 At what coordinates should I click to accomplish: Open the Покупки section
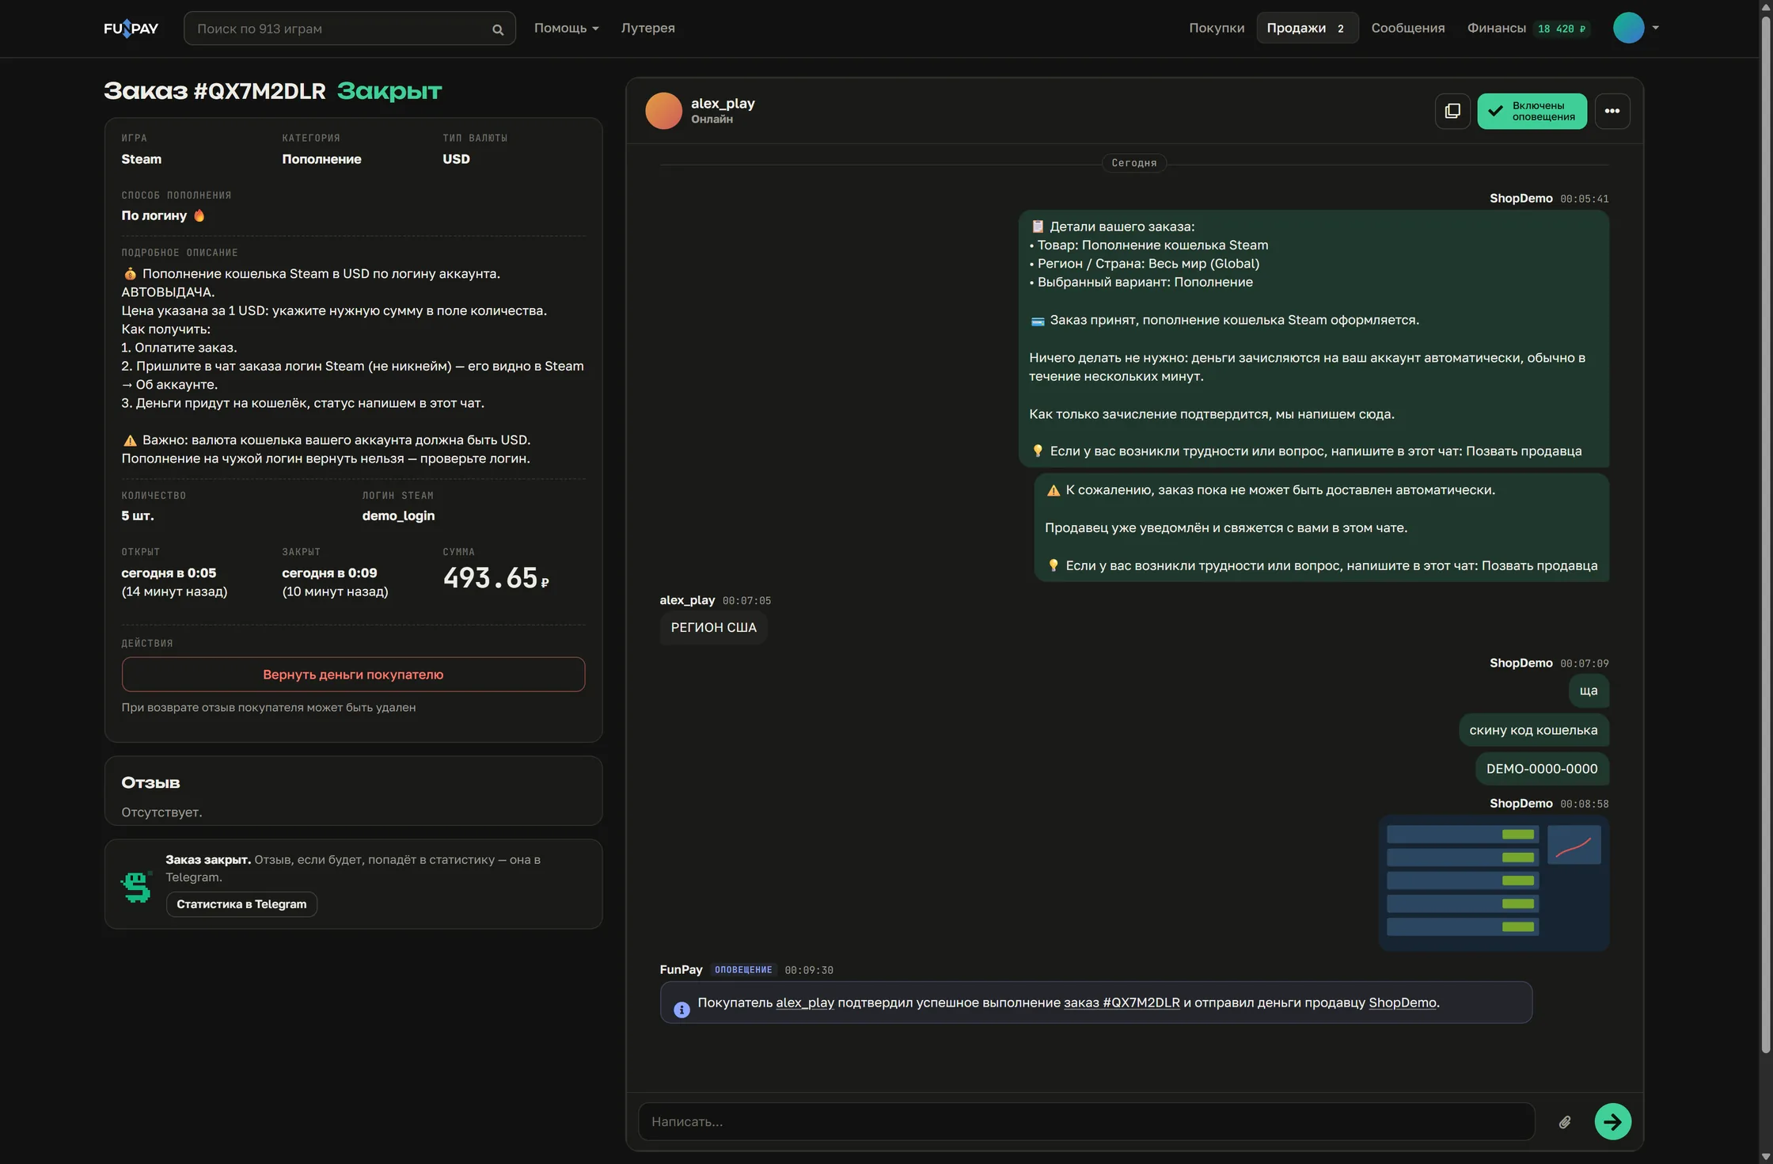(1217, 29)
